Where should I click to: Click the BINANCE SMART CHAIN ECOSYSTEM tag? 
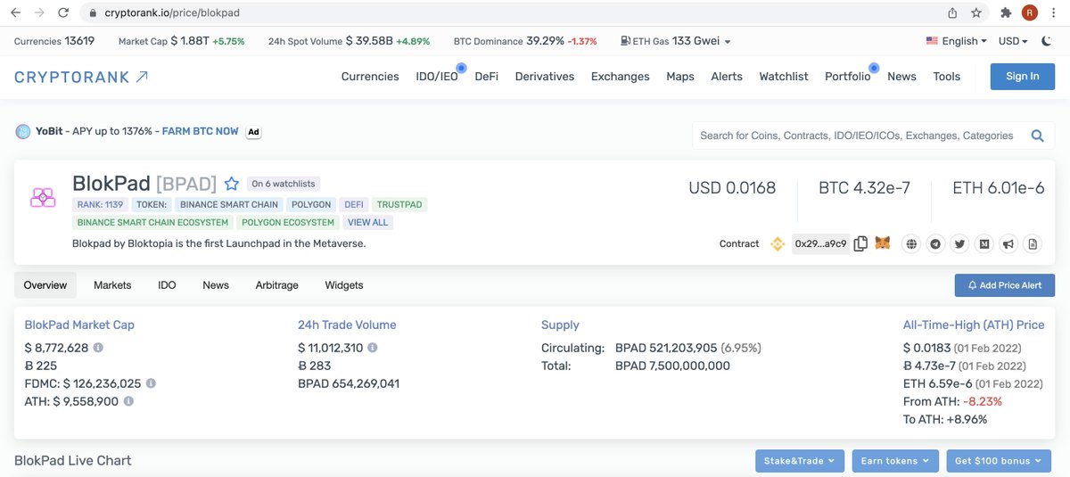(153, 222)
